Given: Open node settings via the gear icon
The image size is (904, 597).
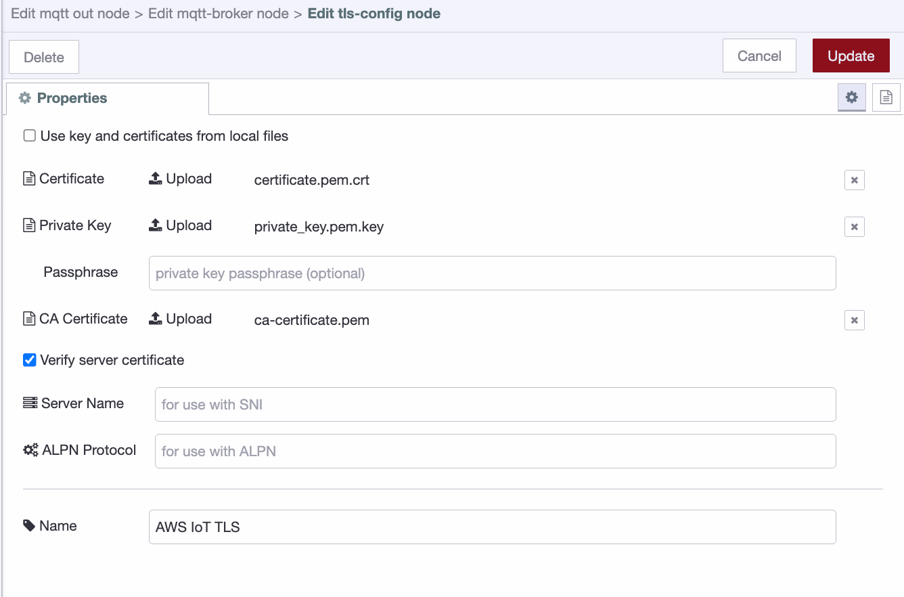Looking at the screenshot, I should click(851, 97).
